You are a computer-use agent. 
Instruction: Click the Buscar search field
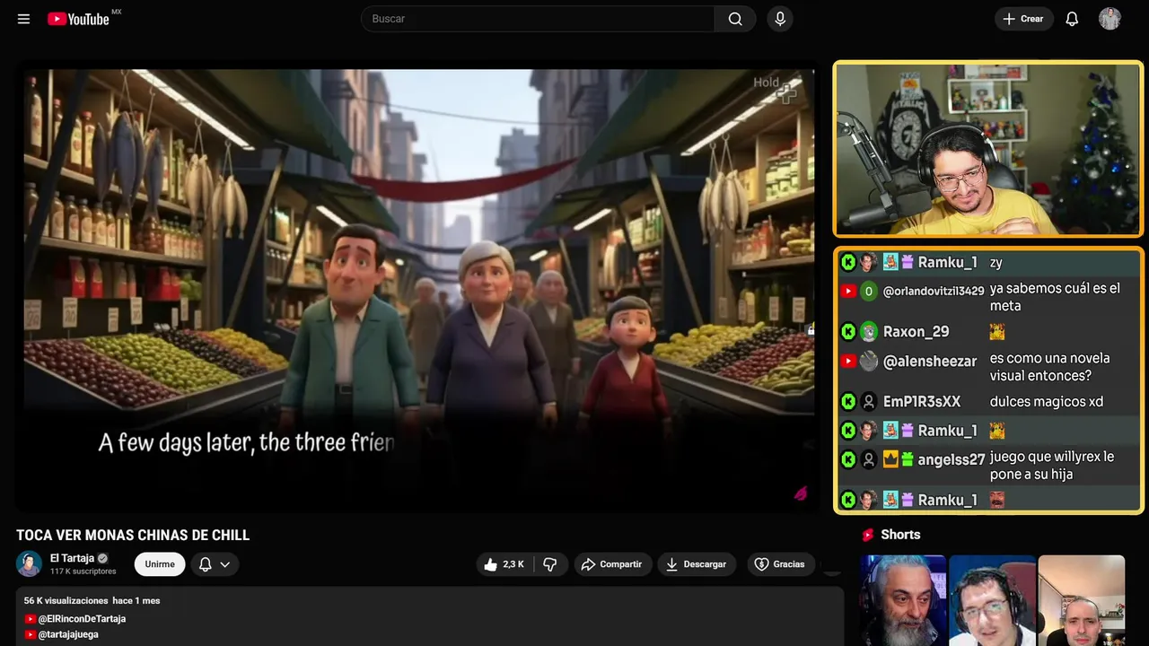pos(538,19)
